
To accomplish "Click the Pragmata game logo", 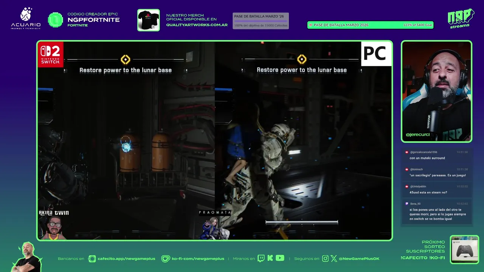I will pos(215,225).
